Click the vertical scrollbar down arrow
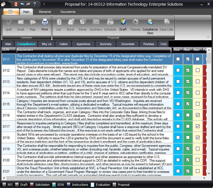Screen dimensions: 213x188 coord(209,173)
